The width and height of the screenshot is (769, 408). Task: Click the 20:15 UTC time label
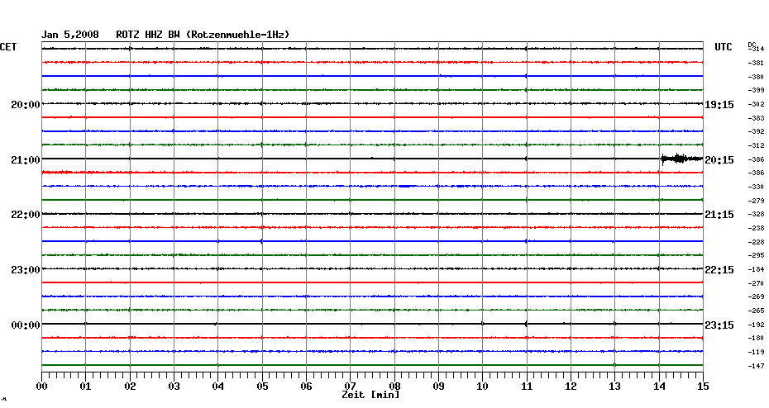pos(719,160)
